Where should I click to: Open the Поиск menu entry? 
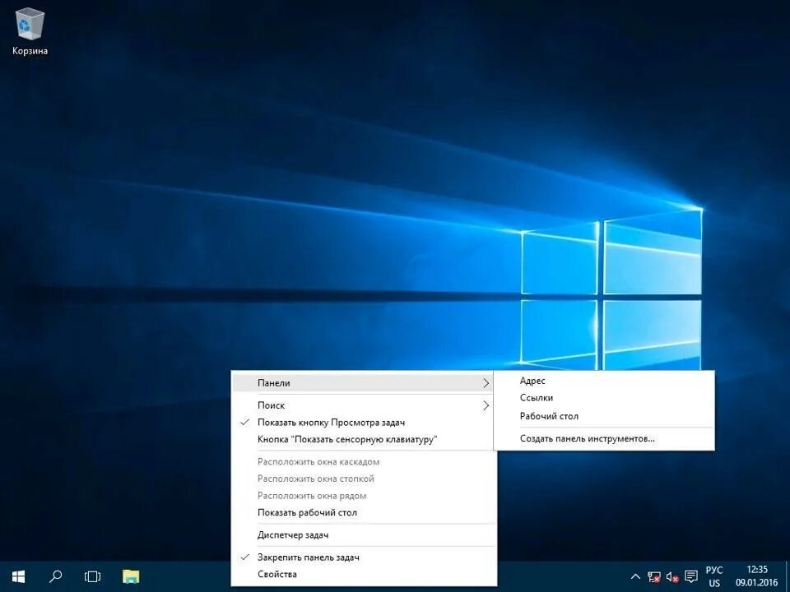tap(362, 405)
